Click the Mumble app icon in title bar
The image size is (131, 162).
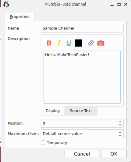point(6,4)
